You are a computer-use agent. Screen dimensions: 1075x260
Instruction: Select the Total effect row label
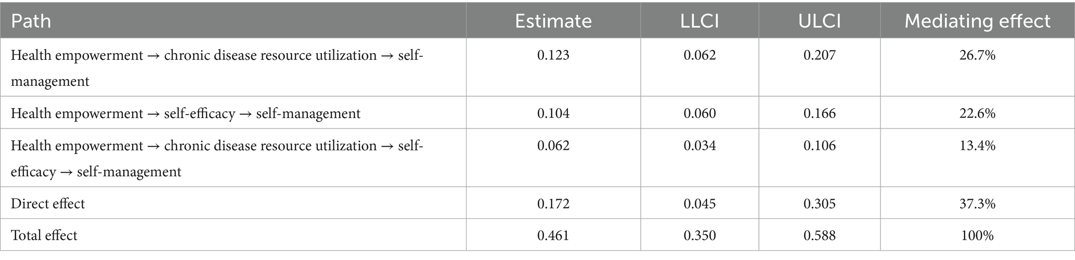click(44, 235)
